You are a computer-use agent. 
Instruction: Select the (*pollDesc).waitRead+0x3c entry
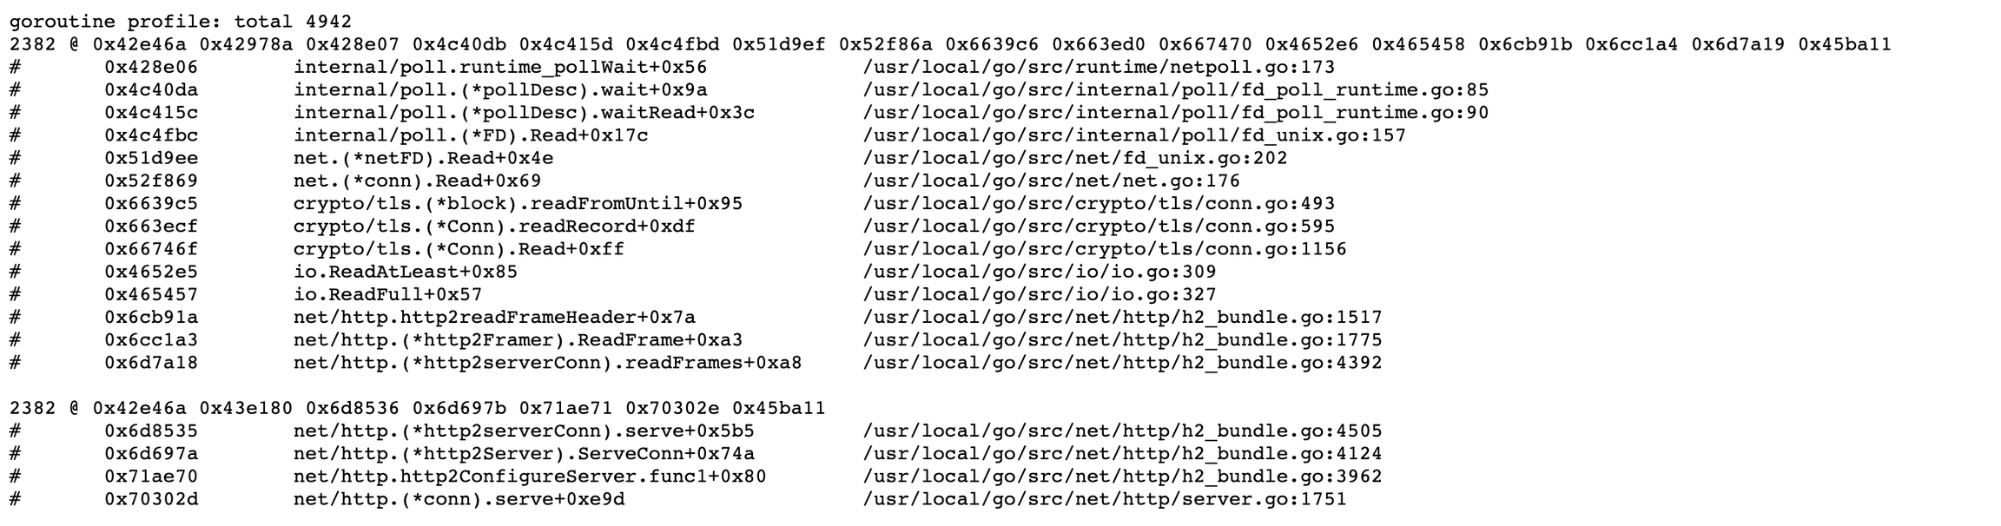[x=524, y=113]
